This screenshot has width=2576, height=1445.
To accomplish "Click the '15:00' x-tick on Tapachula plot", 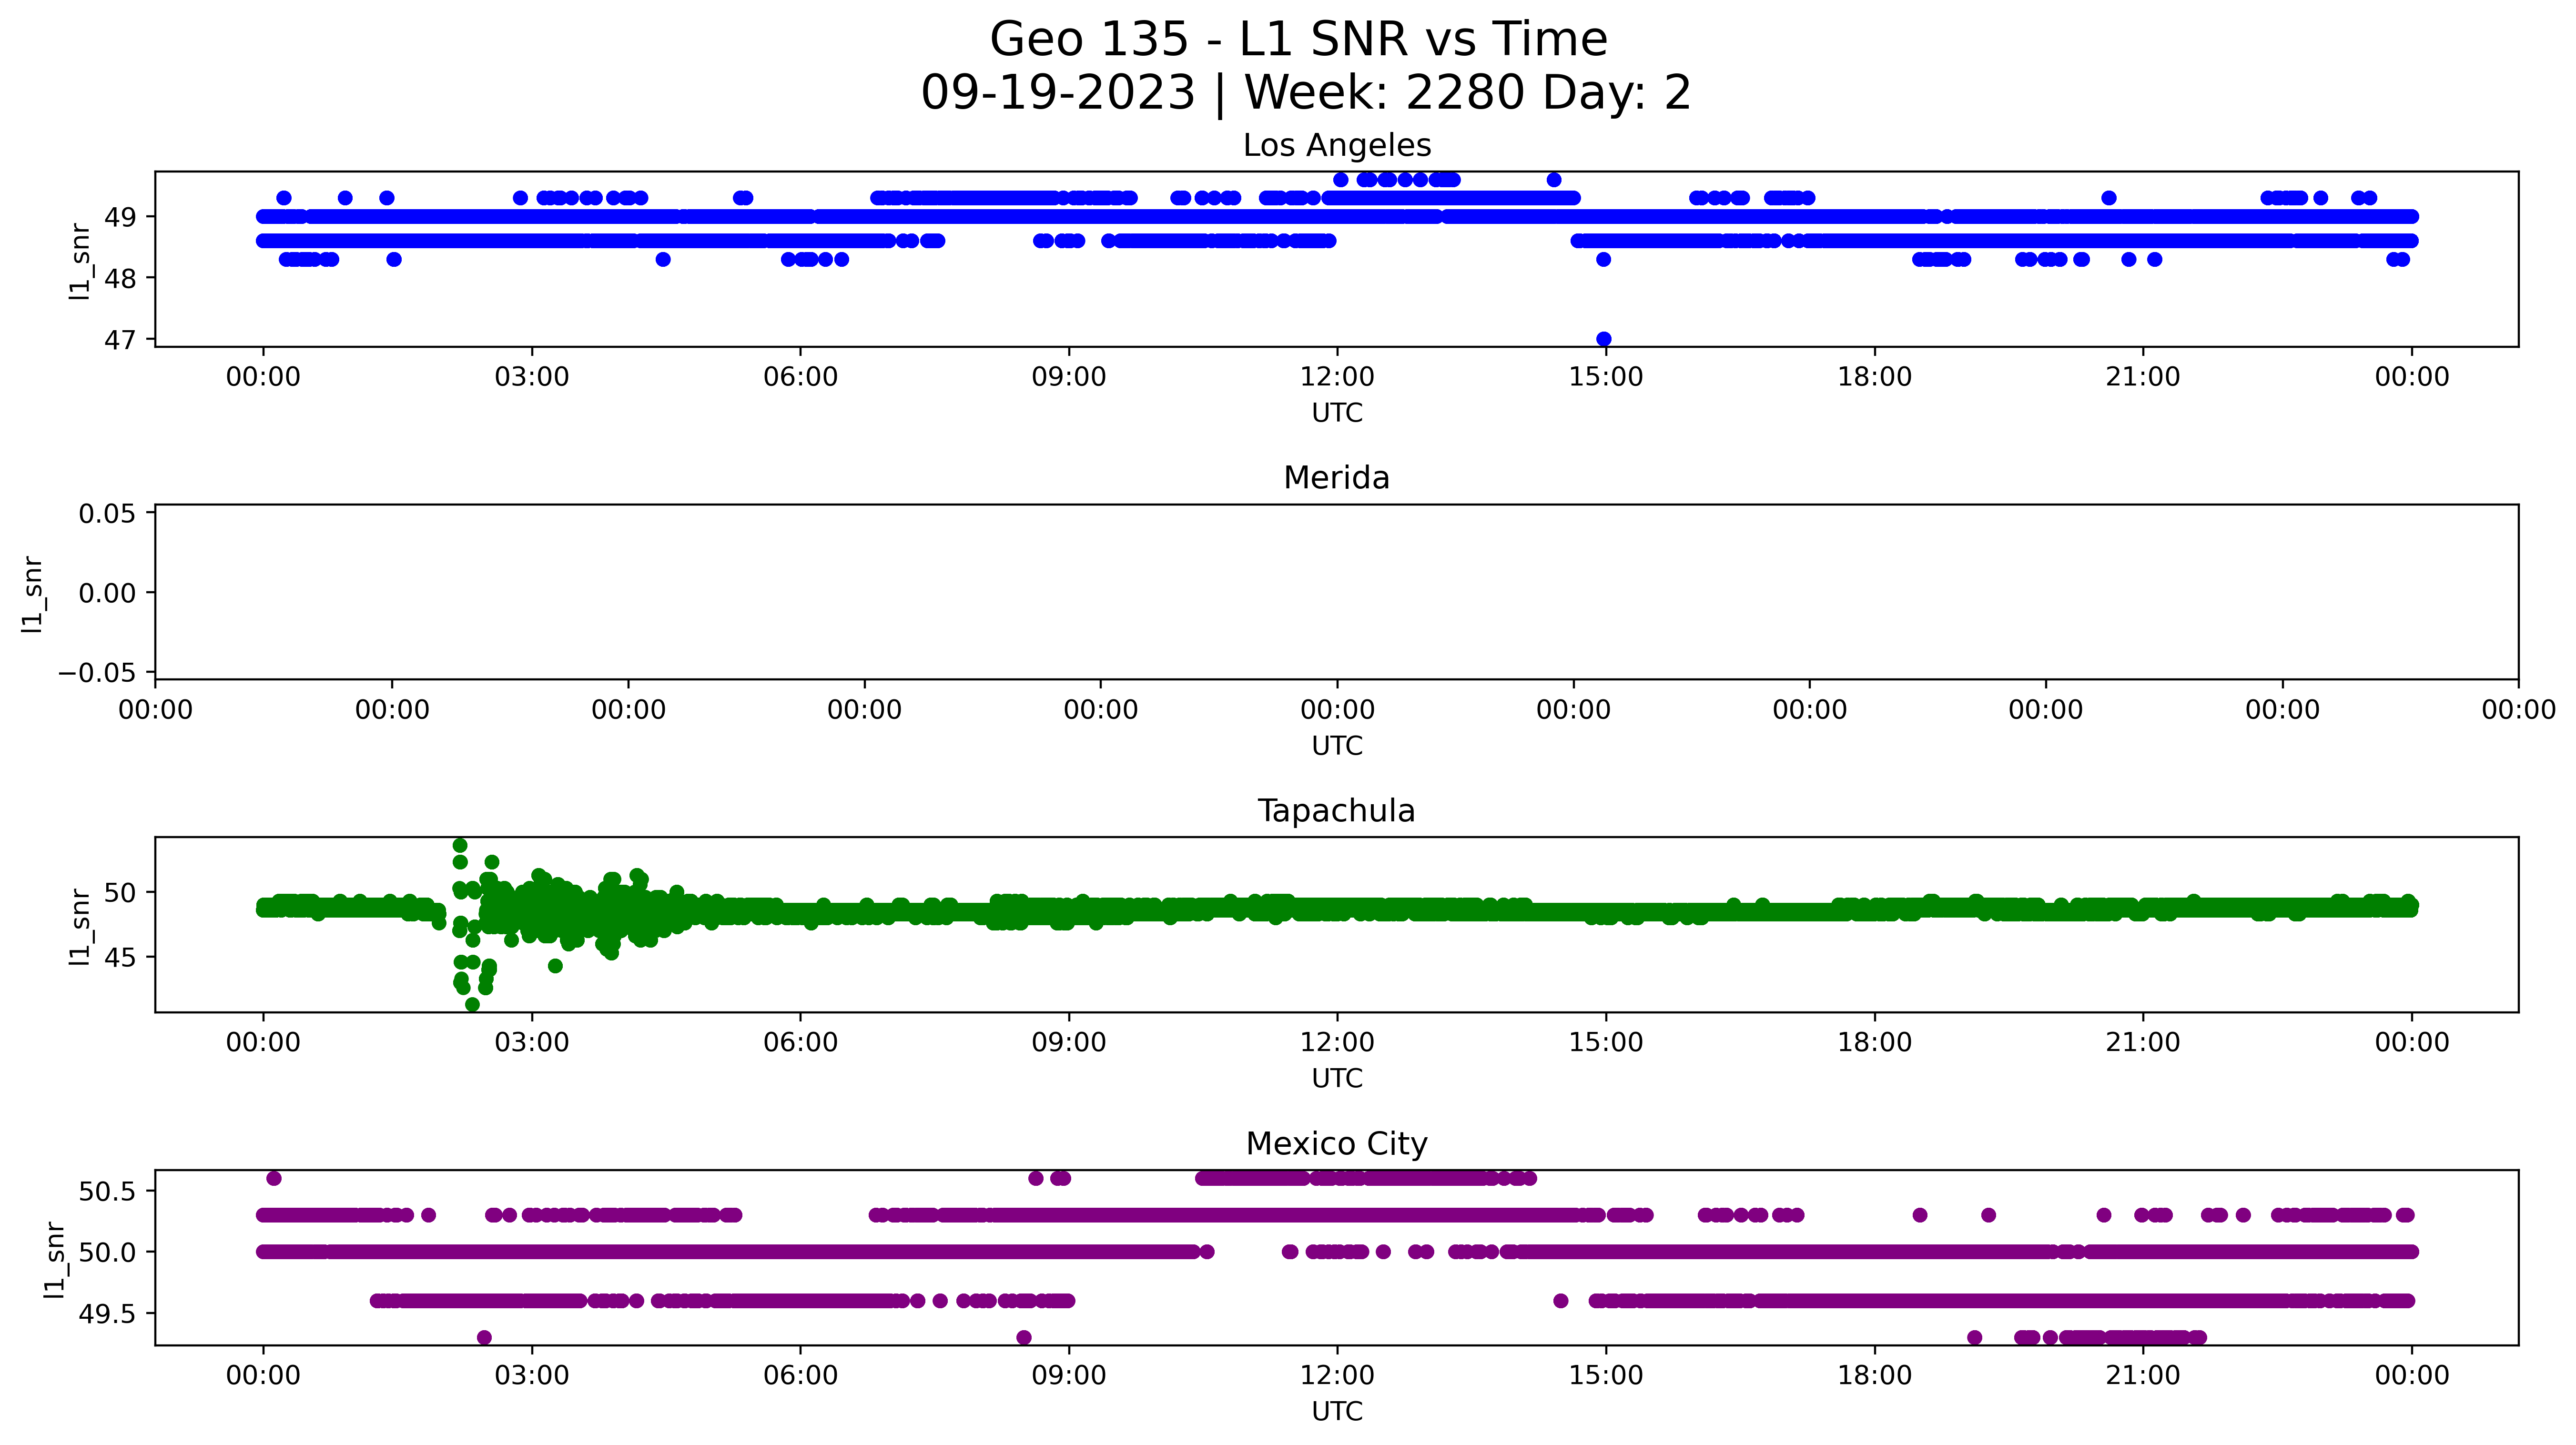I will pos(1606,1044).
